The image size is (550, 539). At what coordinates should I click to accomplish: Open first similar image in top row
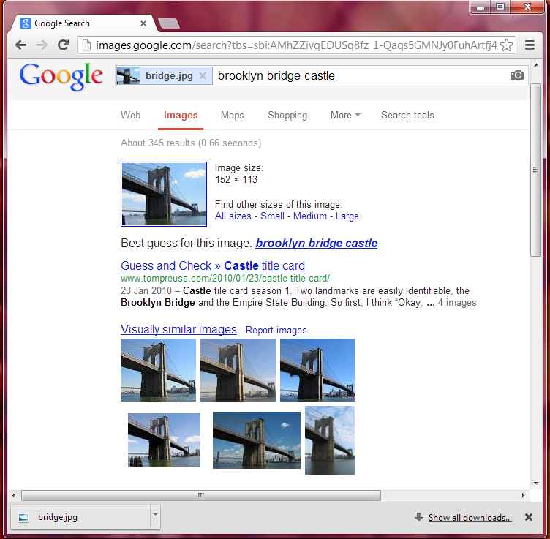click(158, 370)
